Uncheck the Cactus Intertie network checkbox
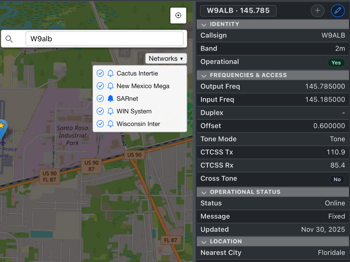The image size is (350, 262). tap(100, 73)
